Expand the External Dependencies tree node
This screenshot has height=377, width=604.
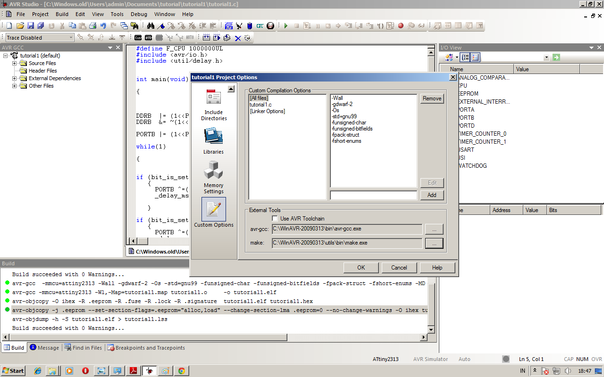click(x=15, y=78)
